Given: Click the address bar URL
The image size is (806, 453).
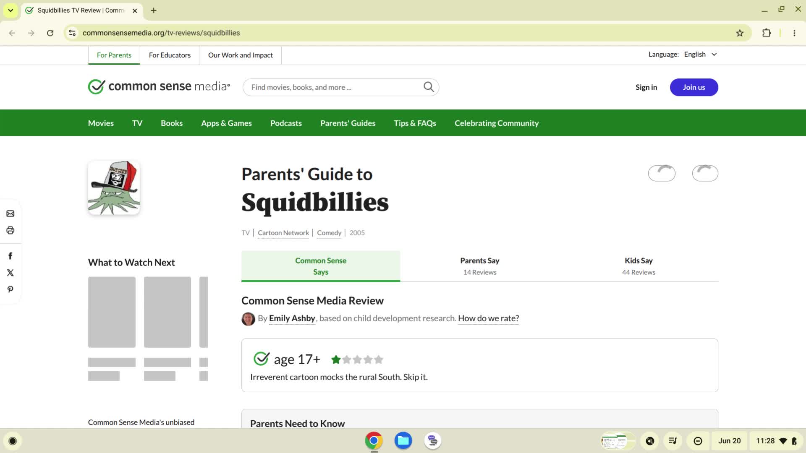Looking at the screenshot, I should (161, 33).
